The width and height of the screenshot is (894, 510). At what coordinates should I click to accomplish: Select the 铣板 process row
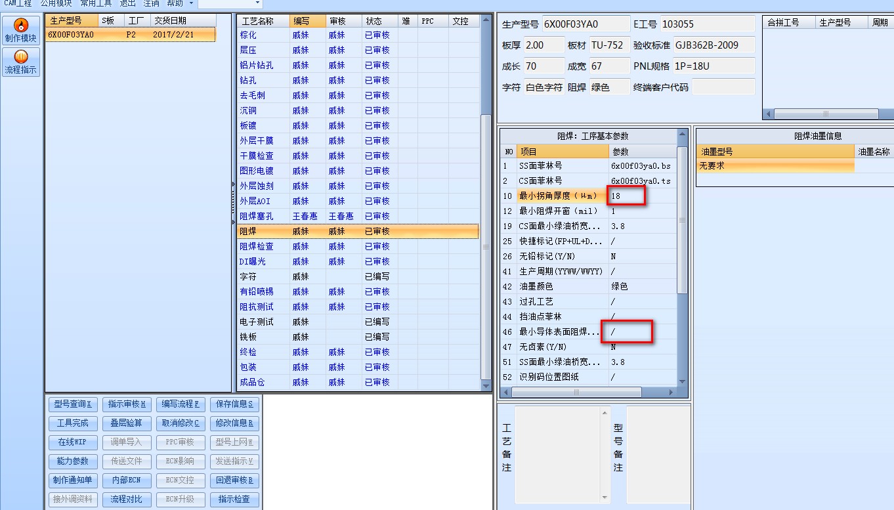click(x=358, y=337)
